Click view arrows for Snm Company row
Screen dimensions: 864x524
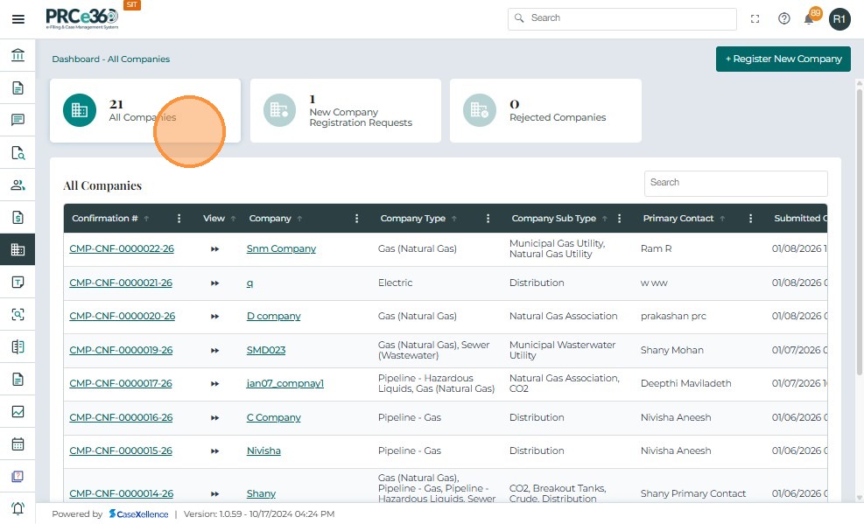pos(214,249)
